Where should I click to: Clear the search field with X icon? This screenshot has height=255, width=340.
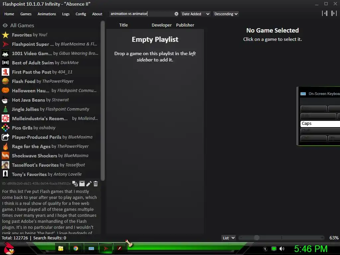coord(177,14)
